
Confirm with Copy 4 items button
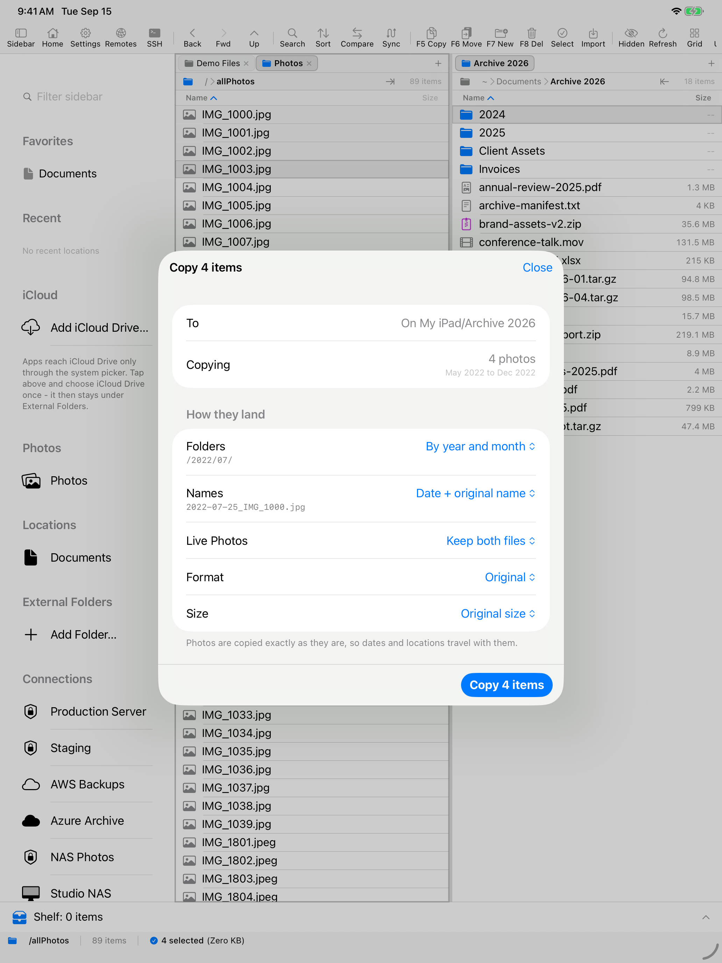[x=507, y=685]
